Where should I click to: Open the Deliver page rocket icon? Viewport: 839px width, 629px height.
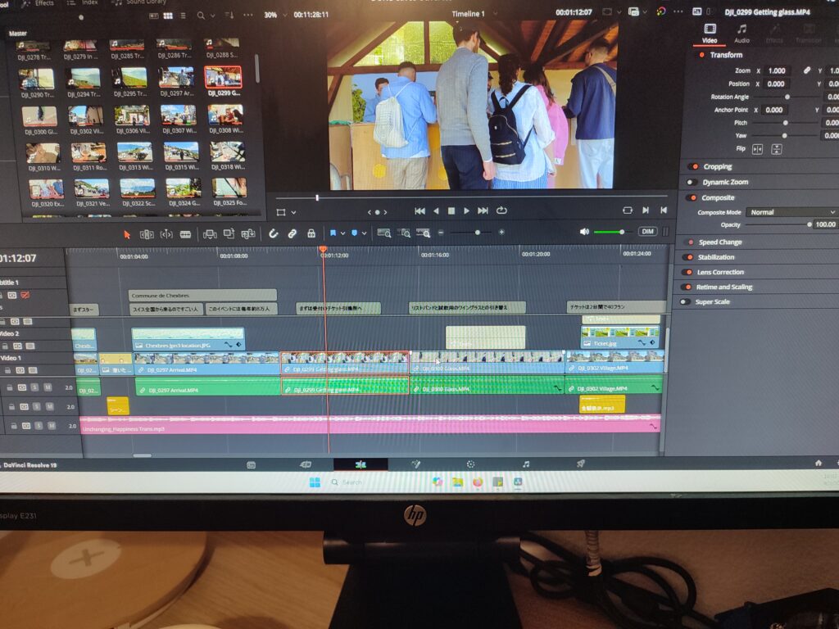[580, 464]
